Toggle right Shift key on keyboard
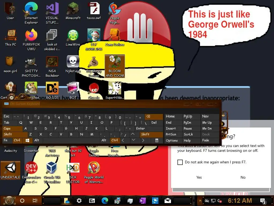 coord(151,134)
